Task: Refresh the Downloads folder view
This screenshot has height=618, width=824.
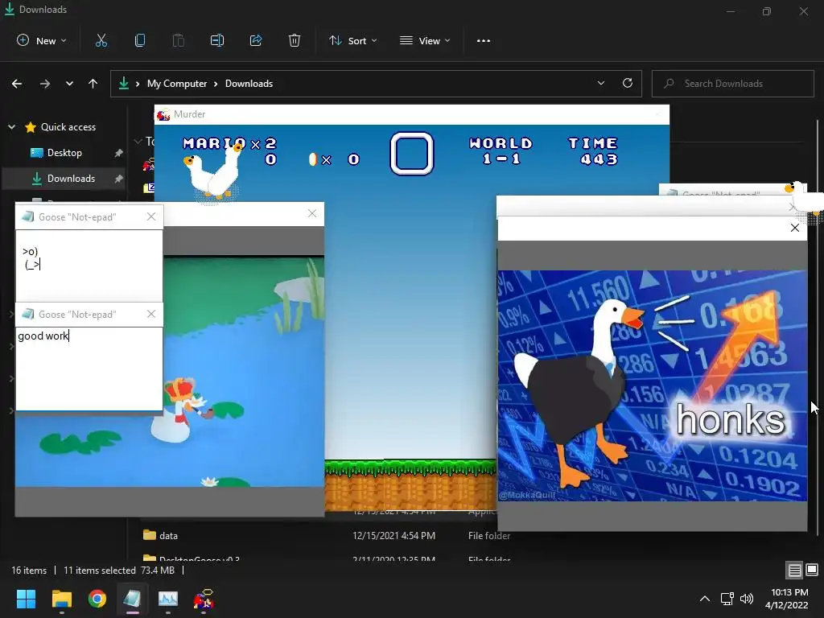Action: 628,83
